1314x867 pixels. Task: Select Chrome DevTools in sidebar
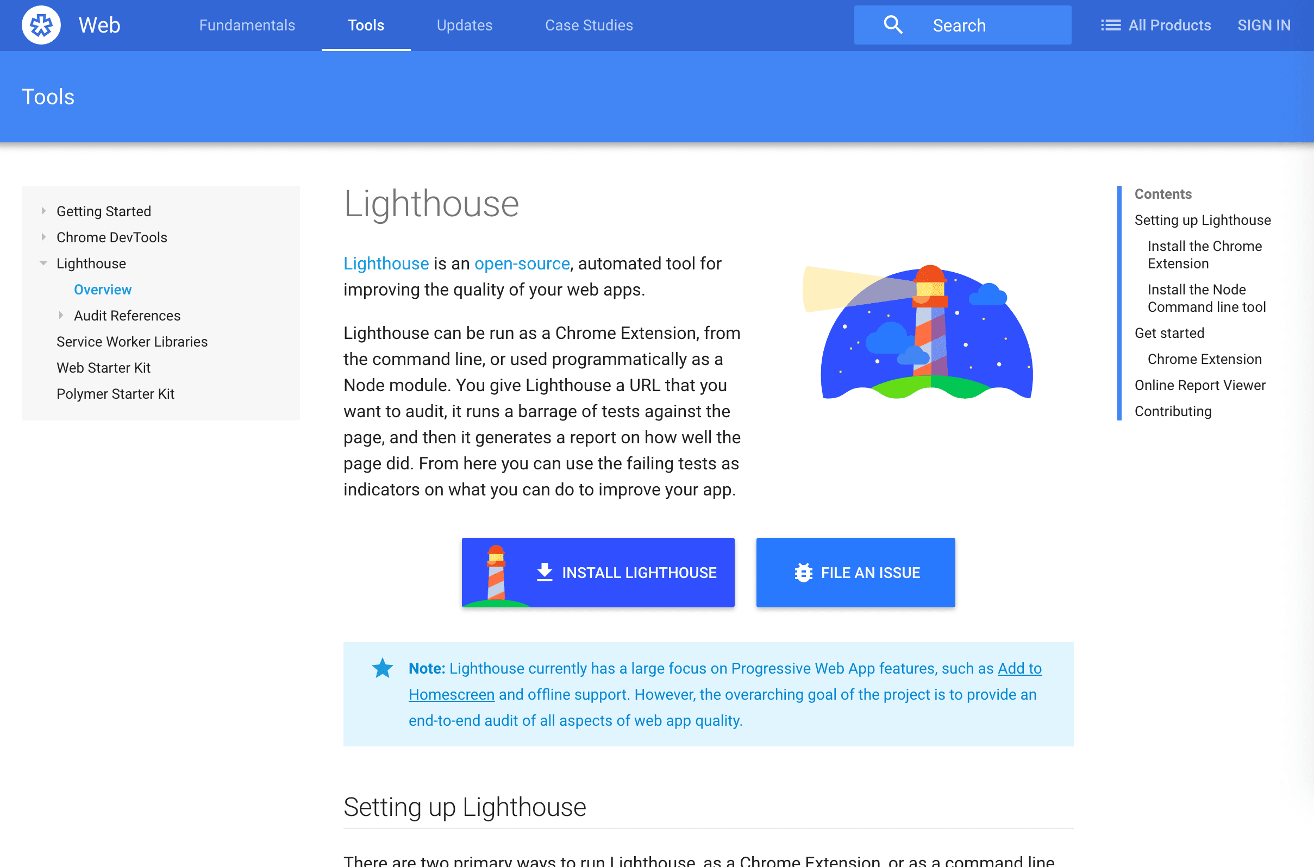coord(111,237)
